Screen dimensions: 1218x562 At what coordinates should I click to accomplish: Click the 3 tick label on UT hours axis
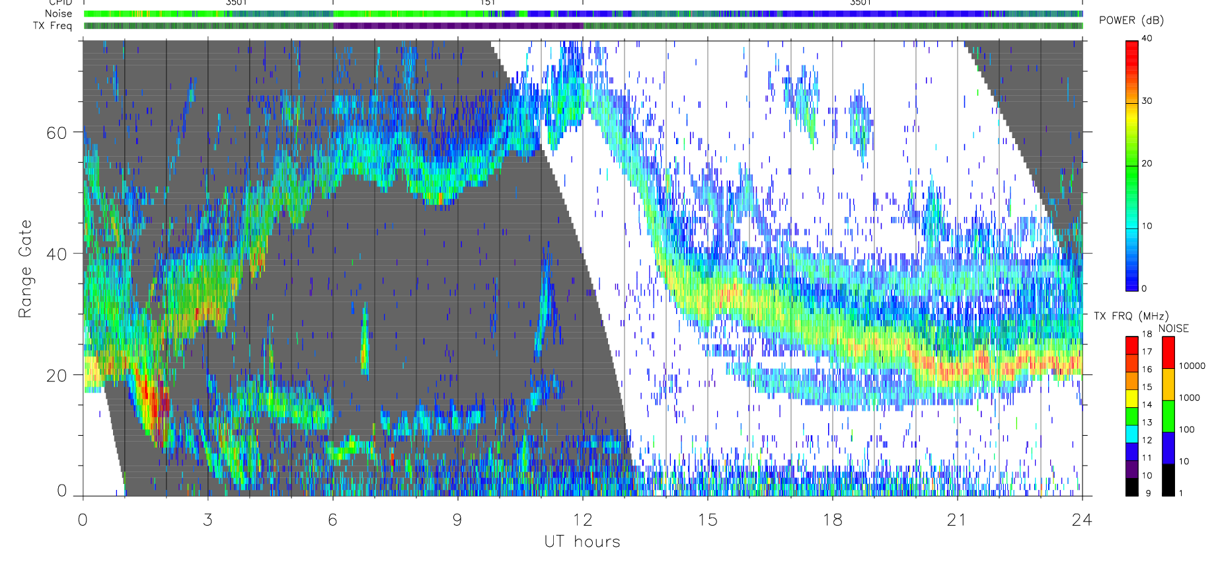tap(208, 520)
